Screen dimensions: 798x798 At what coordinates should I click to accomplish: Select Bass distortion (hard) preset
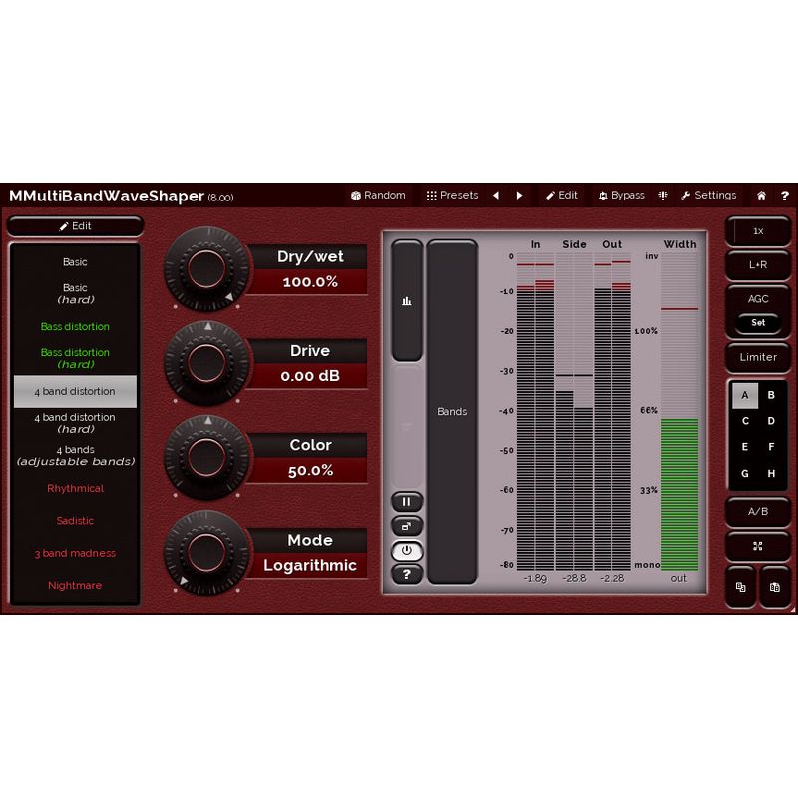tap(75, 358)
